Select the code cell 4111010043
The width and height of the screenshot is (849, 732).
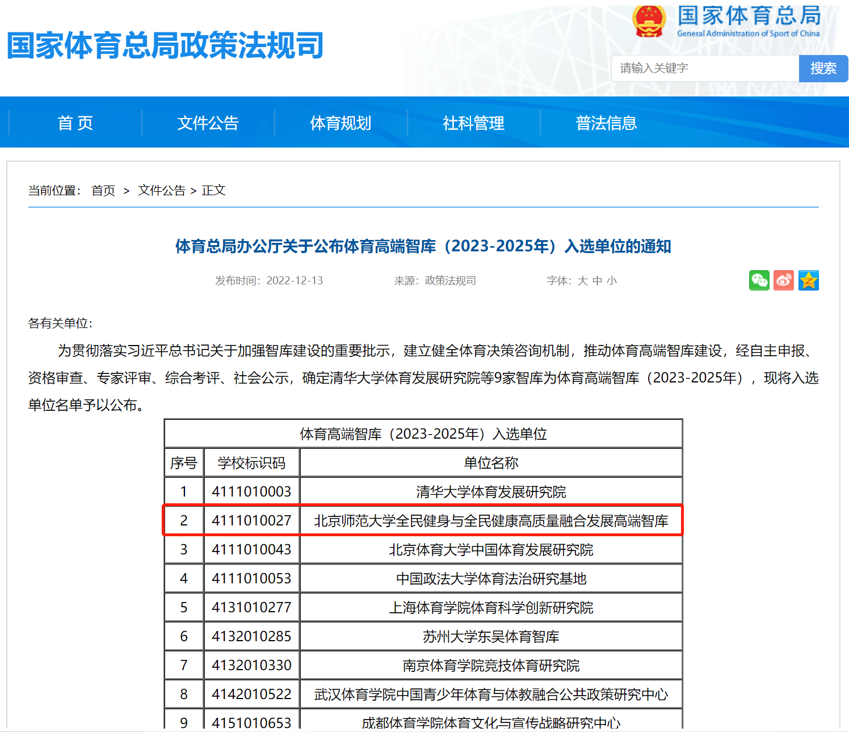251,550
